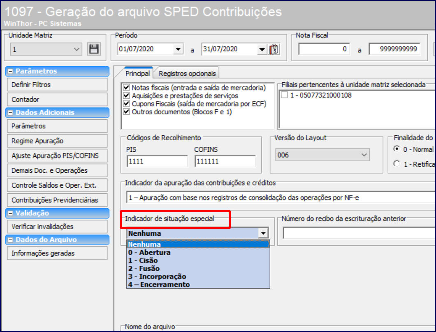Click the Dados do Arquivo header label

point(46,240)
